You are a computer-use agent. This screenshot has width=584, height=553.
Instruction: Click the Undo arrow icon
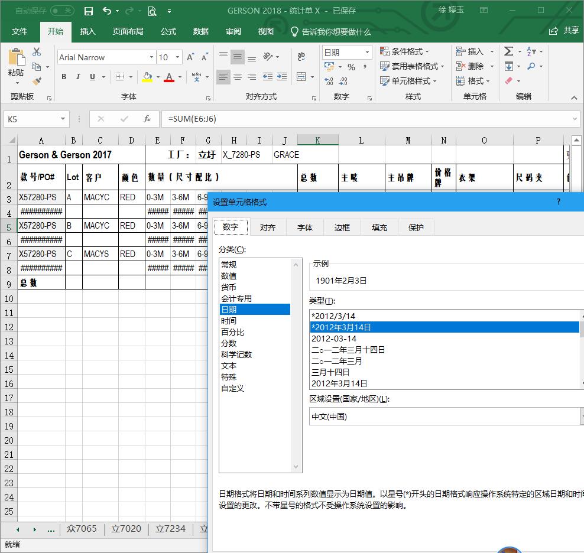(106, 11)
